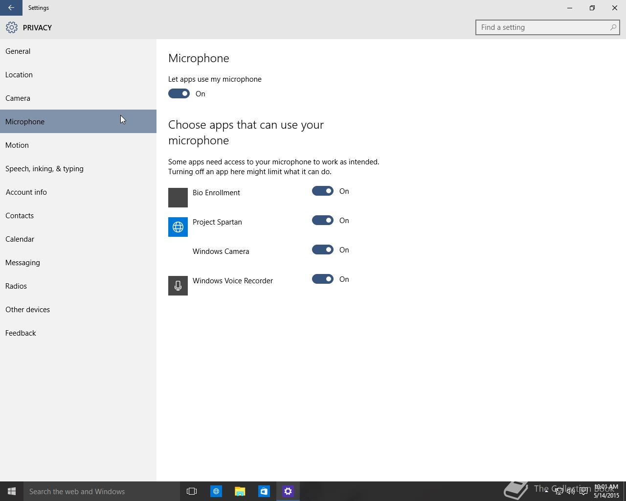Image resolution: width=626 pixels, height=501 pixels.
Task: Click the Windows Camera app name
Action: (221, 251)
